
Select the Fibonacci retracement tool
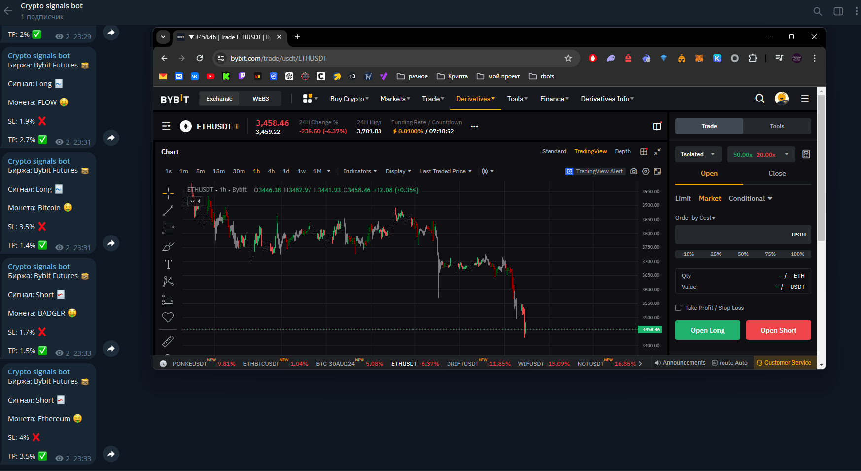168,229
